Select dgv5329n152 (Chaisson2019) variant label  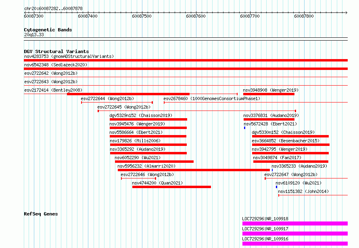coord(141,115)
